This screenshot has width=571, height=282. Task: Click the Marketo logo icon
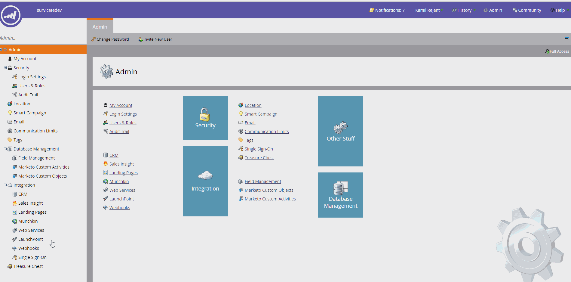coord(11,15)
